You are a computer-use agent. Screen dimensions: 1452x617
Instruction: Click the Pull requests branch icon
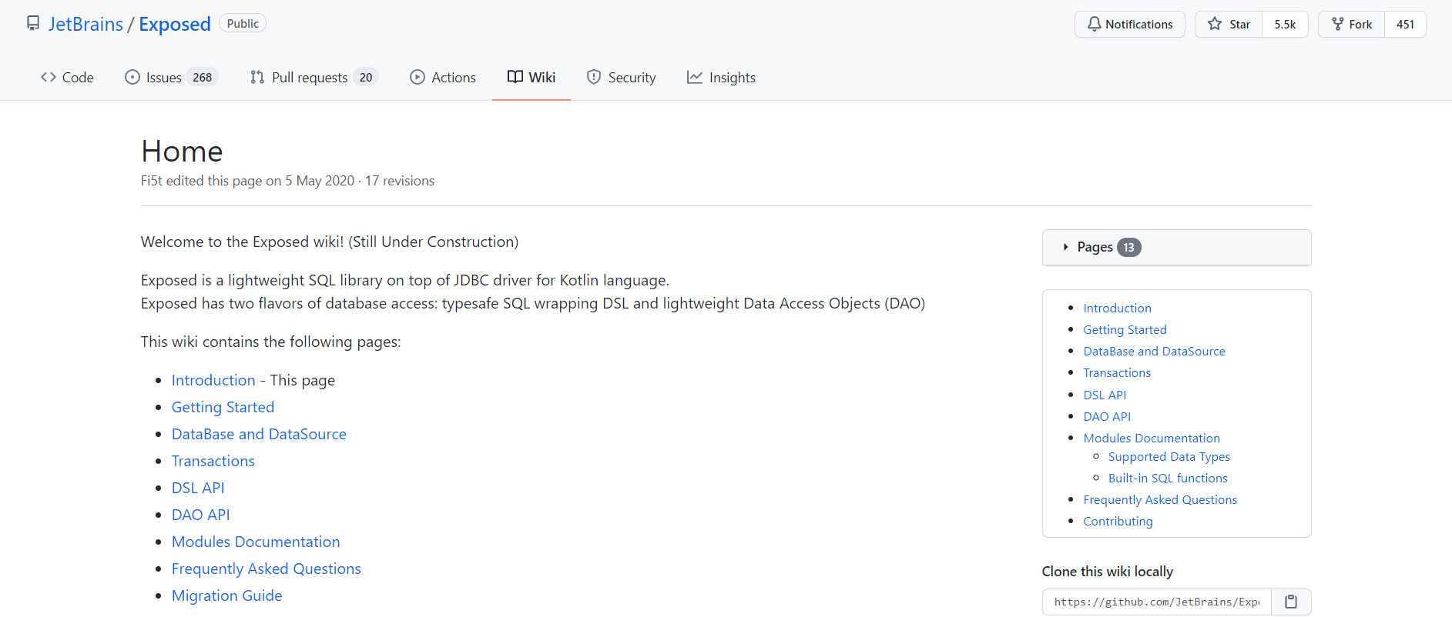click(257, 77)
